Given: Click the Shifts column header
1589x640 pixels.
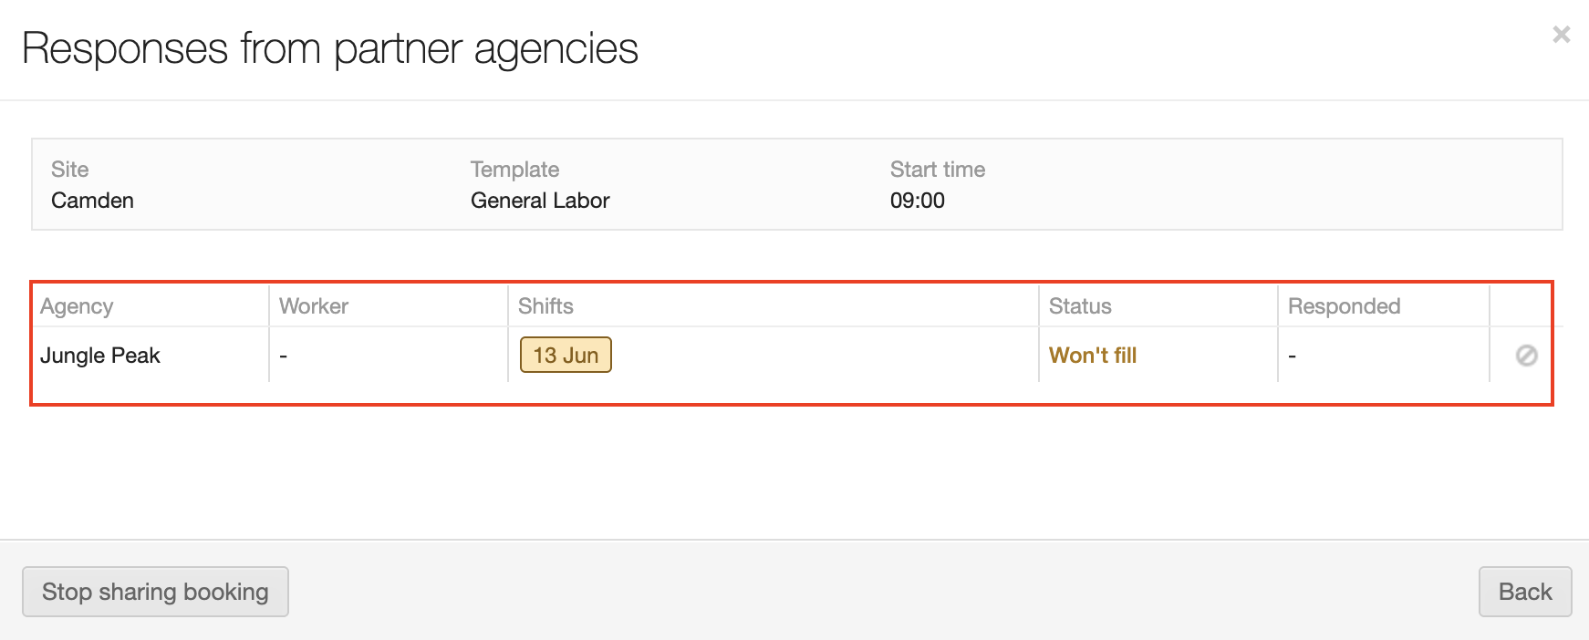Looking at the screenshot, I should point(545,306).
